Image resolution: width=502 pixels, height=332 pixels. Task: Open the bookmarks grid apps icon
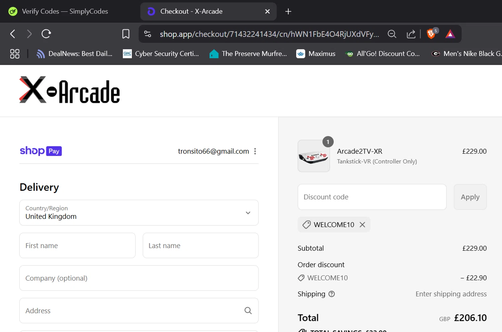15,54
